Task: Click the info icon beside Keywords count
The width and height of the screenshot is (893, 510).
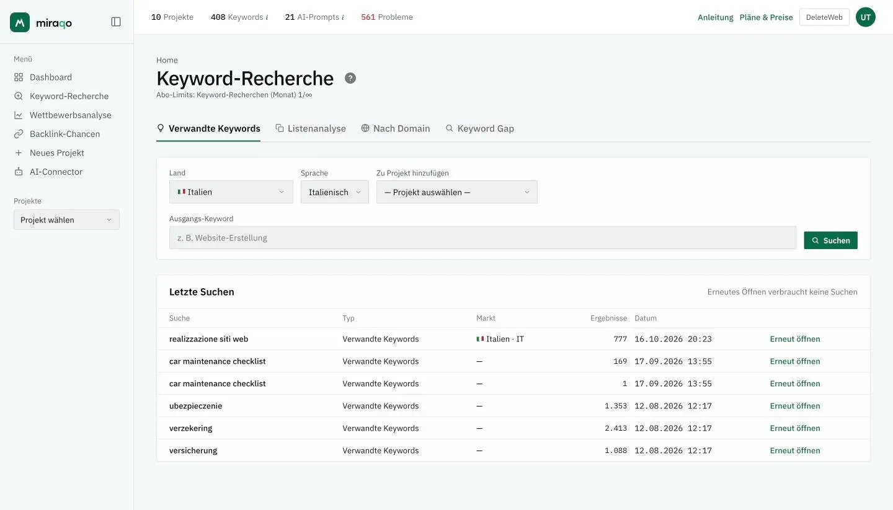Action: click(x=267, y=17)
